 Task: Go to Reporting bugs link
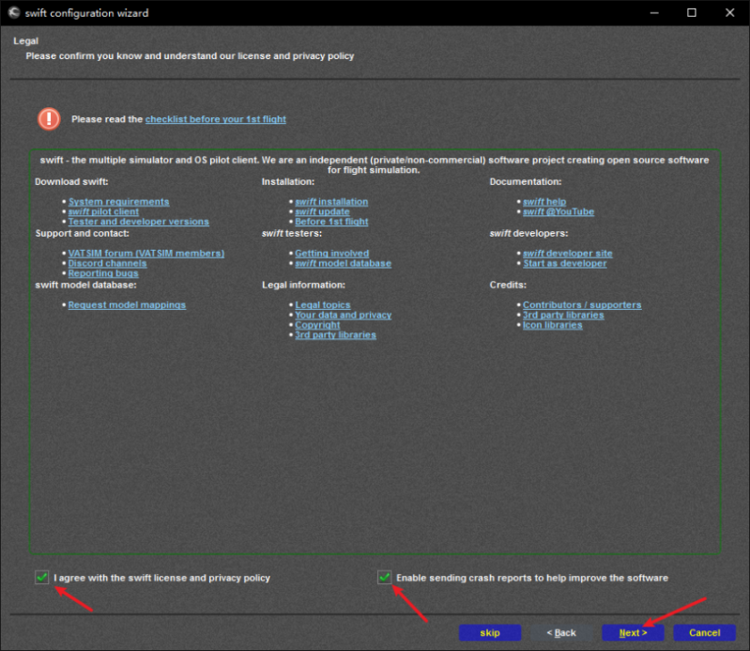coord(103,274)
